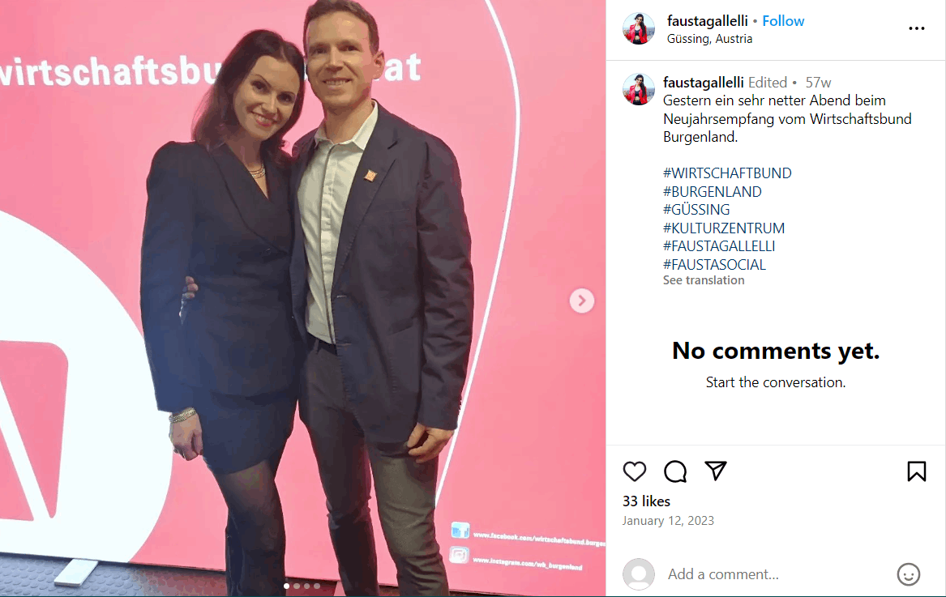
Task: Click the avatar beside the caption
Action: click(638, 90)
